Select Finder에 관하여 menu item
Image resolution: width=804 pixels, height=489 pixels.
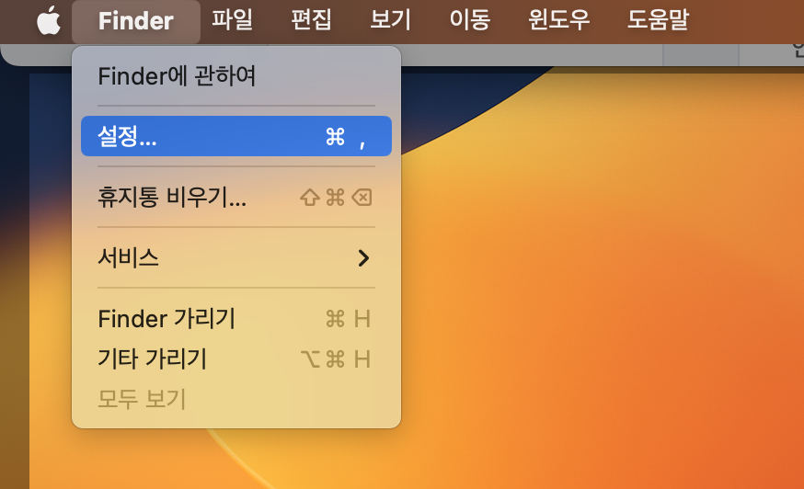236,76
